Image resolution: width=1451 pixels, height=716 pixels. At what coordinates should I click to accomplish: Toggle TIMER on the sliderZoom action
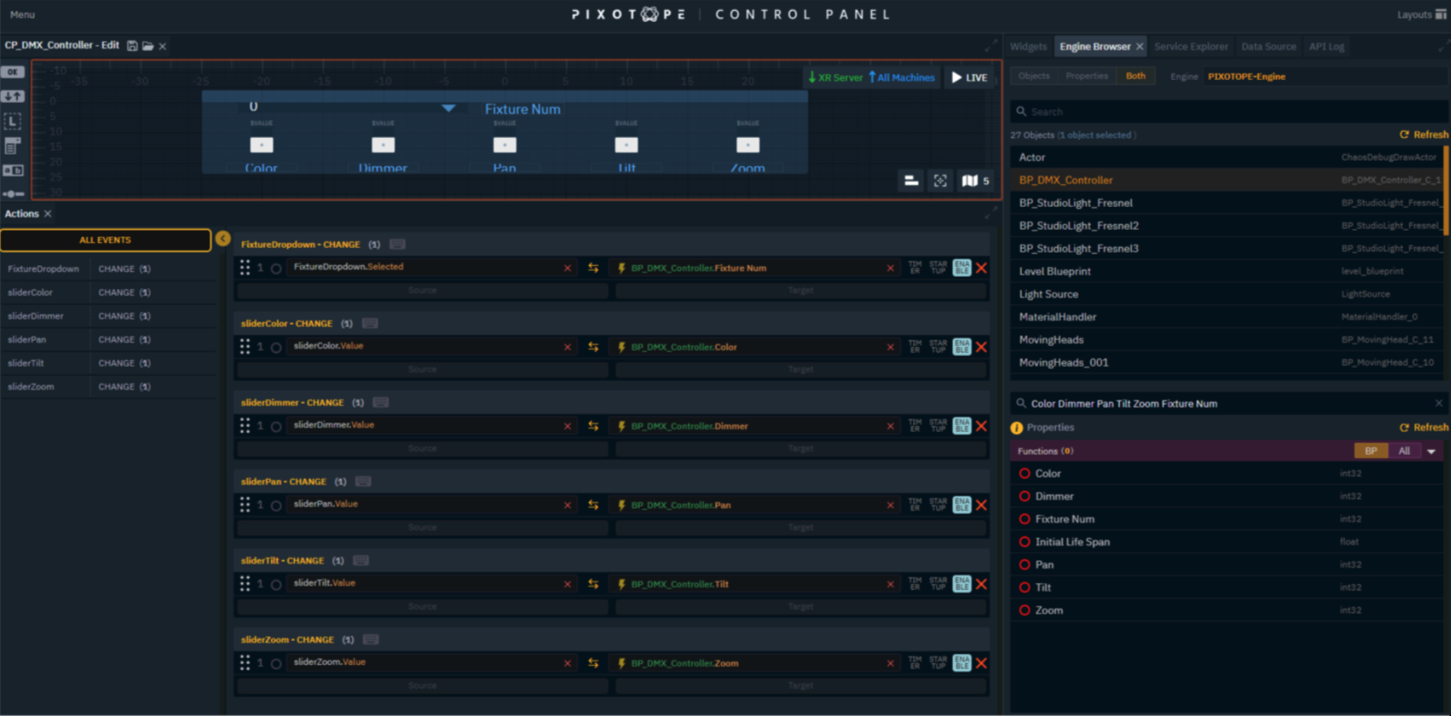coord(915,663)
